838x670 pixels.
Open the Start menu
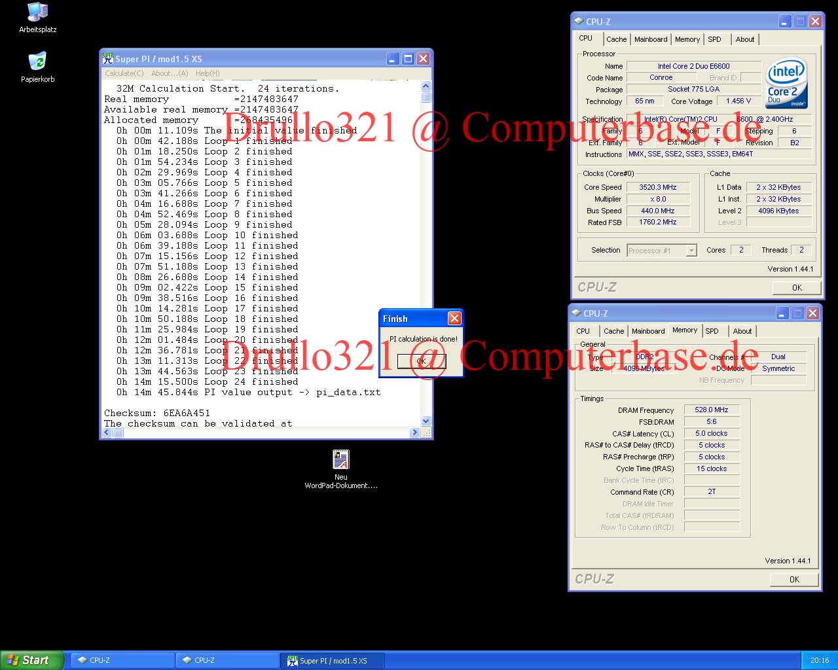32,660
